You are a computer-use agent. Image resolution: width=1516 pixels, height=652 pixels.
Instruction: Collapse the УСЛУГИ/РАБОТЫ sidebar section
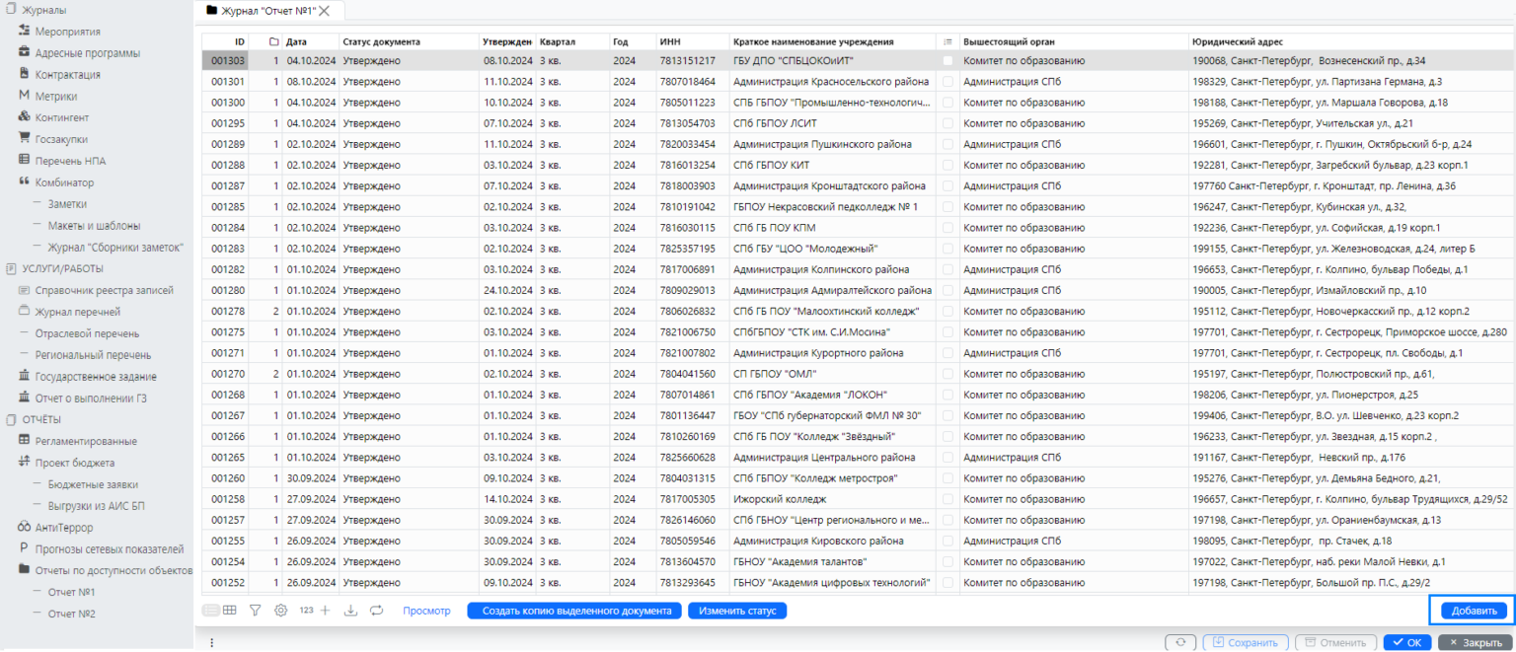click(x=62, y=268)
